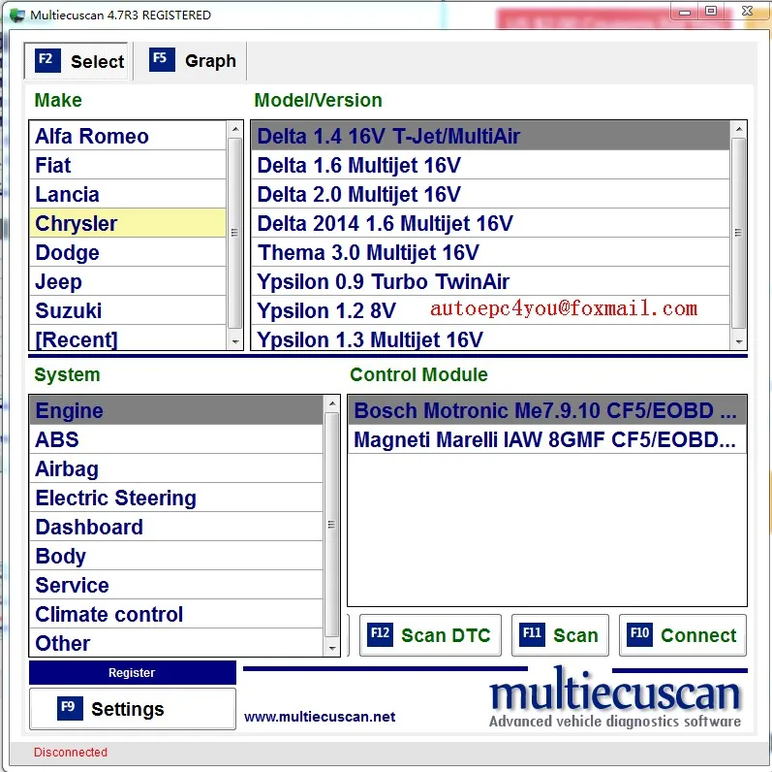Select Suzuki make
This screenshot has width=772, height=772.
[128, 310]
